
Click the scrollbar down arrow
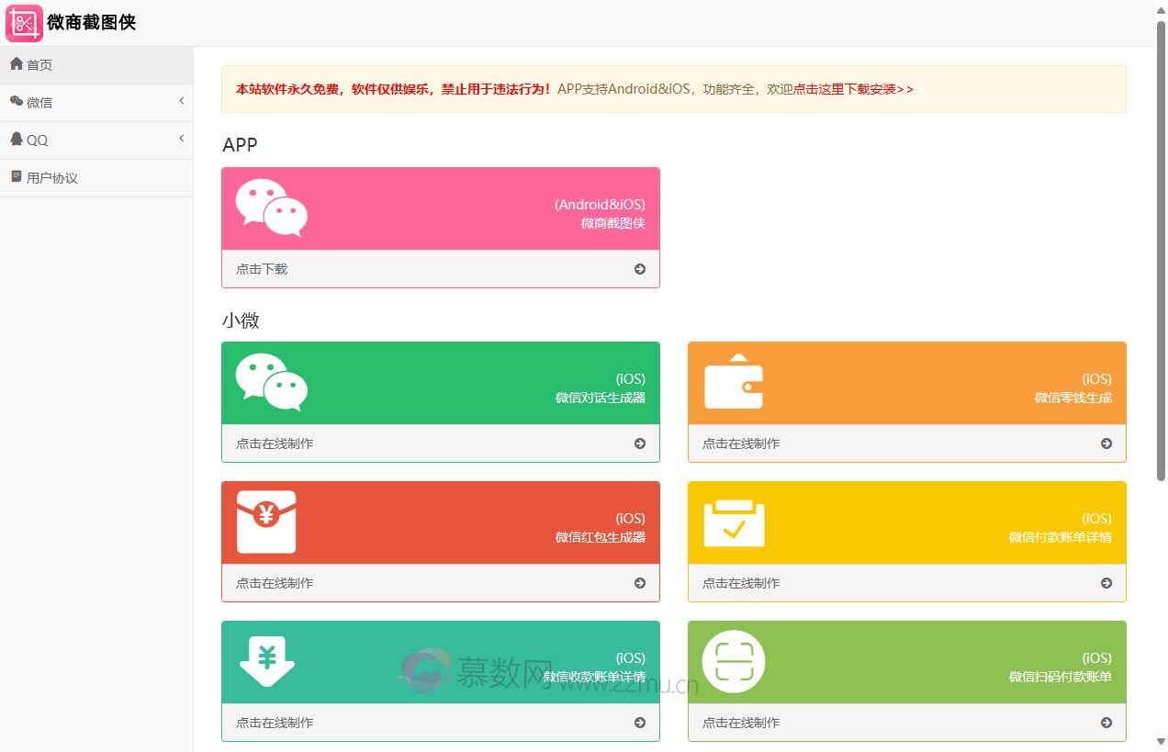[x=1161, y=742]
